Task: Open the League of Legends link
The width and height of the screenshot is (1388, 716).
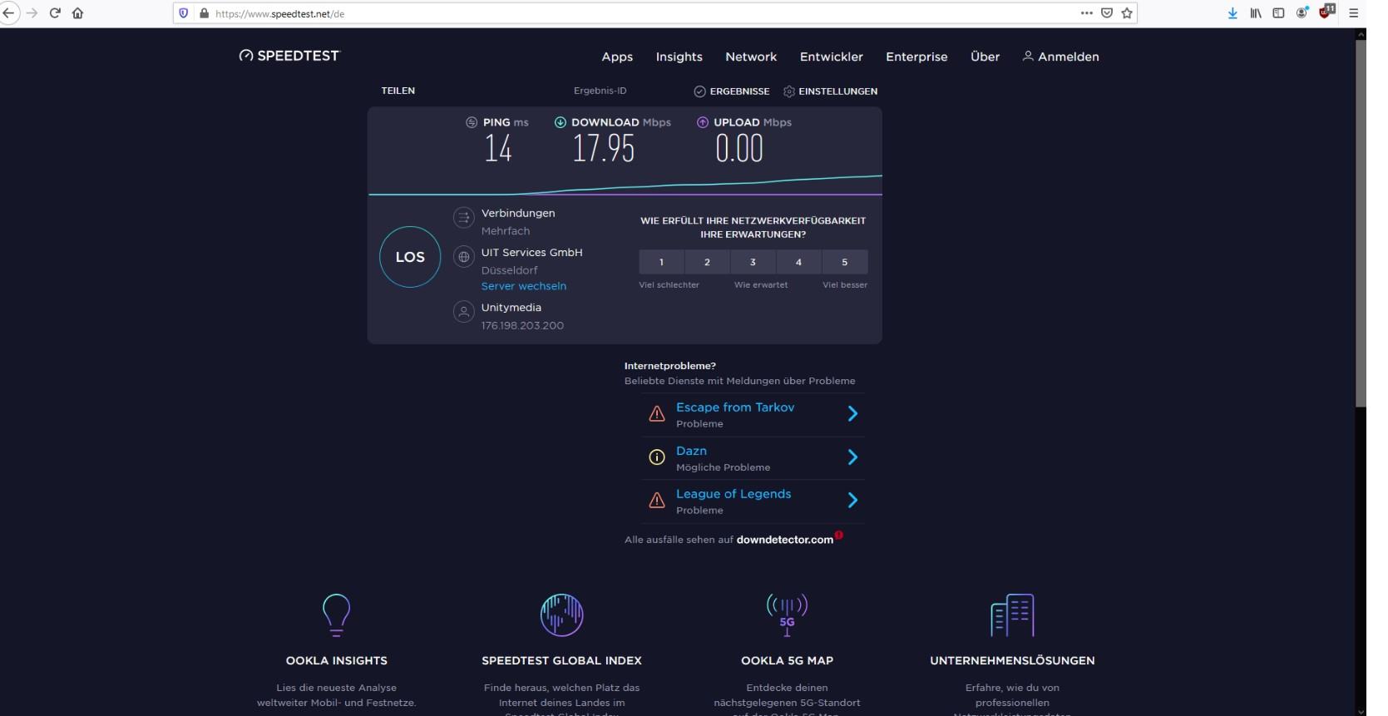Action: tap(734, 494)
